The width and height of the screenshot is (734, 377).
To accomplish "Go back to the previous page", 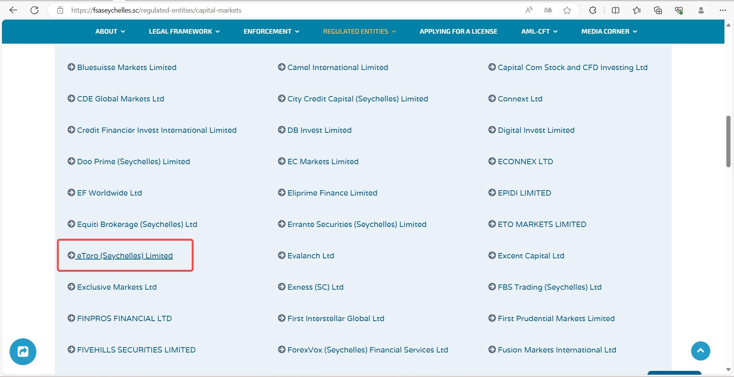I will coord(13,10).
